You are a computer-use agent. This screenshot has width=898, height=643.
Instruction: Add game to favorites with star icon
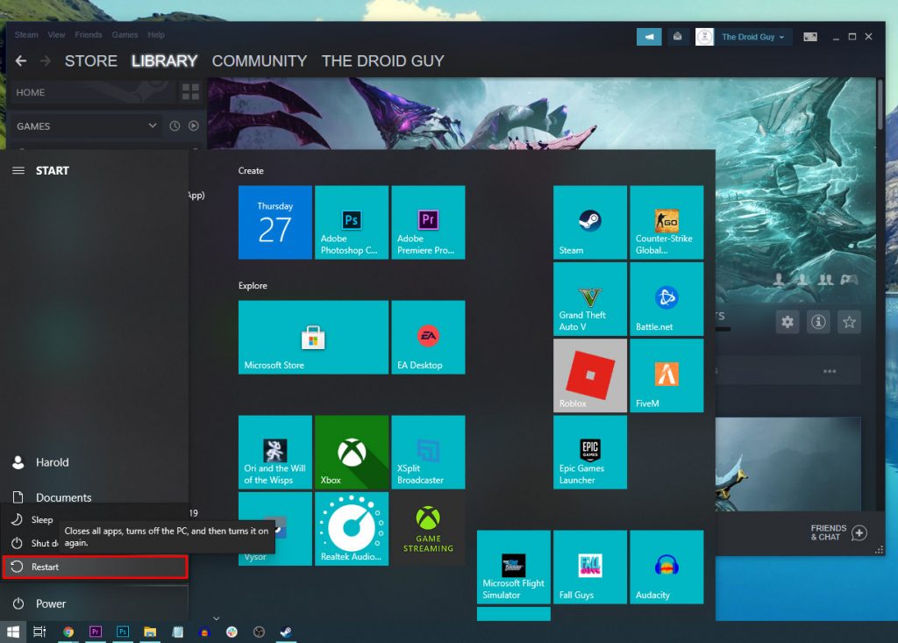point(849,322)
